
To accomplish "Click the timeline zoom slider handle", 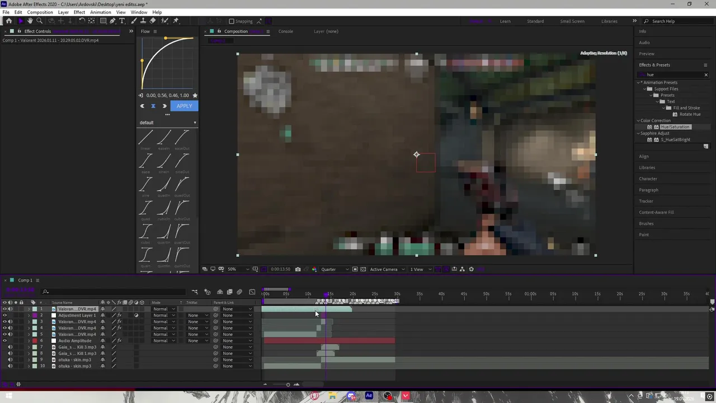I will pyautogui.click(x=288, y=385).
